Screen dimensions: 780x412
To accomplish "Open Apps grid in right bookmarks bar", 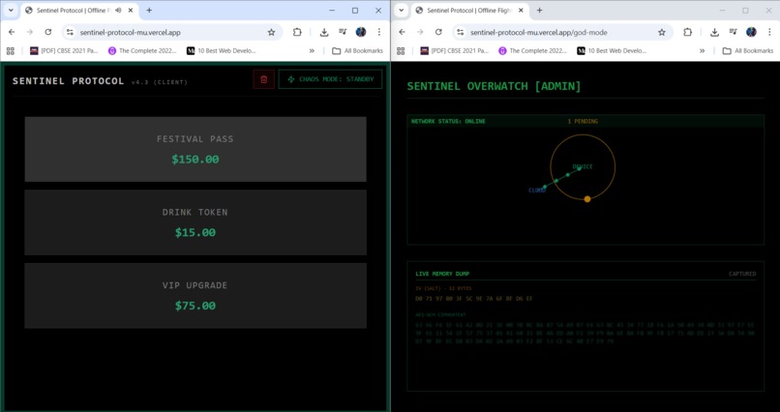I will tap(401, 50).
